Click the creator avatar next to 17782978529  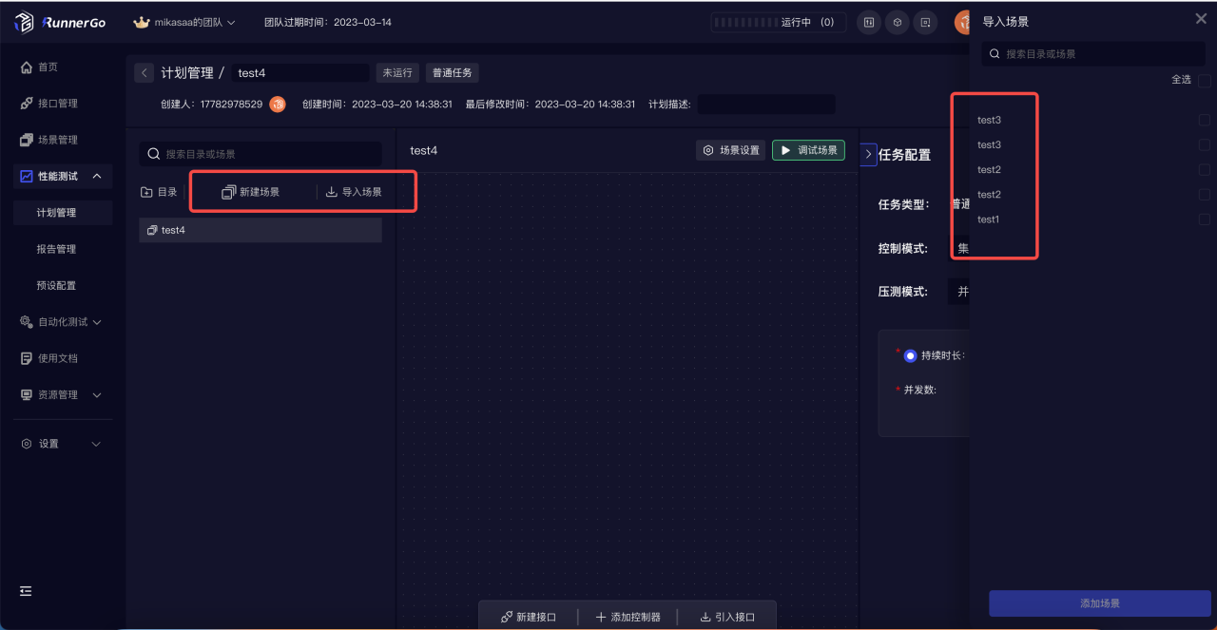[x=278, y=104]
